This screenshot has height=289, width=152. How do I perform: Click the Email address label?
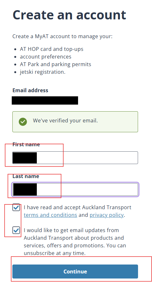pos(30,90)
